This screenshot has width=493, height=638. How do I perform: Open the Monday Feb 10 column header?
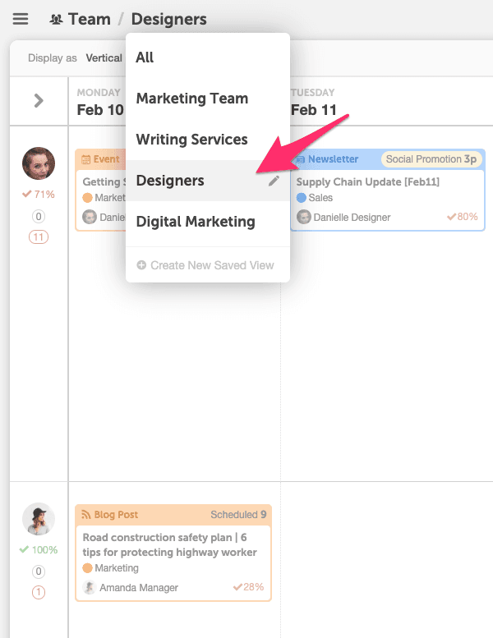click(100, 103)
